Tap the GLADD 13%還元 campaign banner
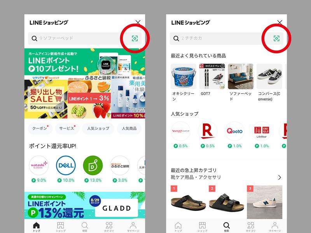This screenshot has height=233, width=311. [85, 205]
